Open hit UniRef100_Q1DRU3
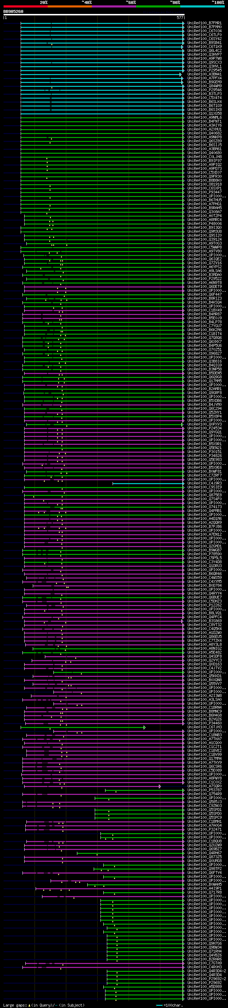This screenshot has width=228, height=1008. [x=204, y=566]
